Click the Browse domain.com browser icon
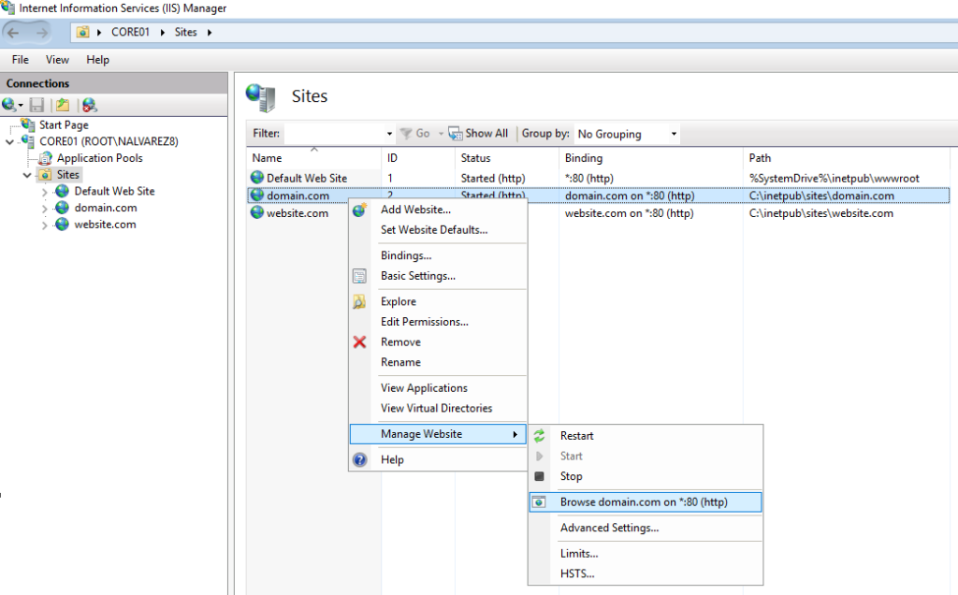This screenshot has height=595, width=958. click(x=539, y=502)
